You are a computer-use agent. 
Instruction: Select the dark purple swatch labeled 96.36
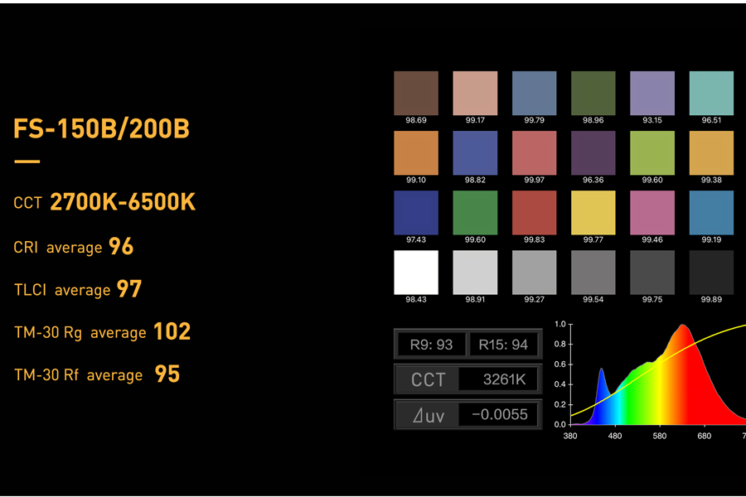point(593,152)
